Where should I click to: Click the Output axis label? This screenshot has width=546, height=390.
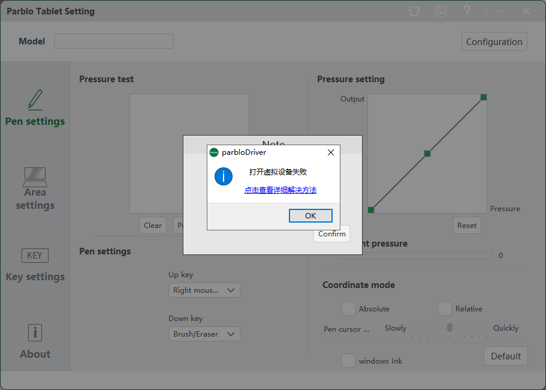click(x=352, y=99)
